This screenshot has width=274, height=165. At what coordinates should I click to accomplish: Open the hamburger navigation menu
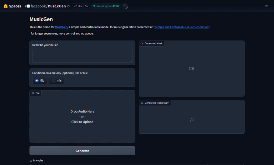267,6
